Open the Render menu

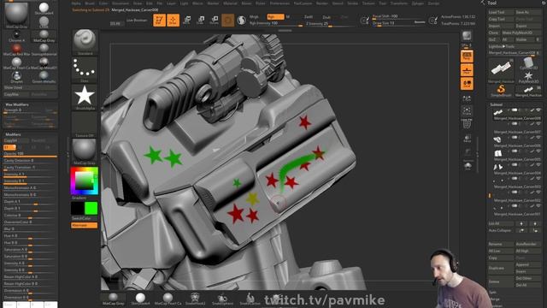pos(322,3)
